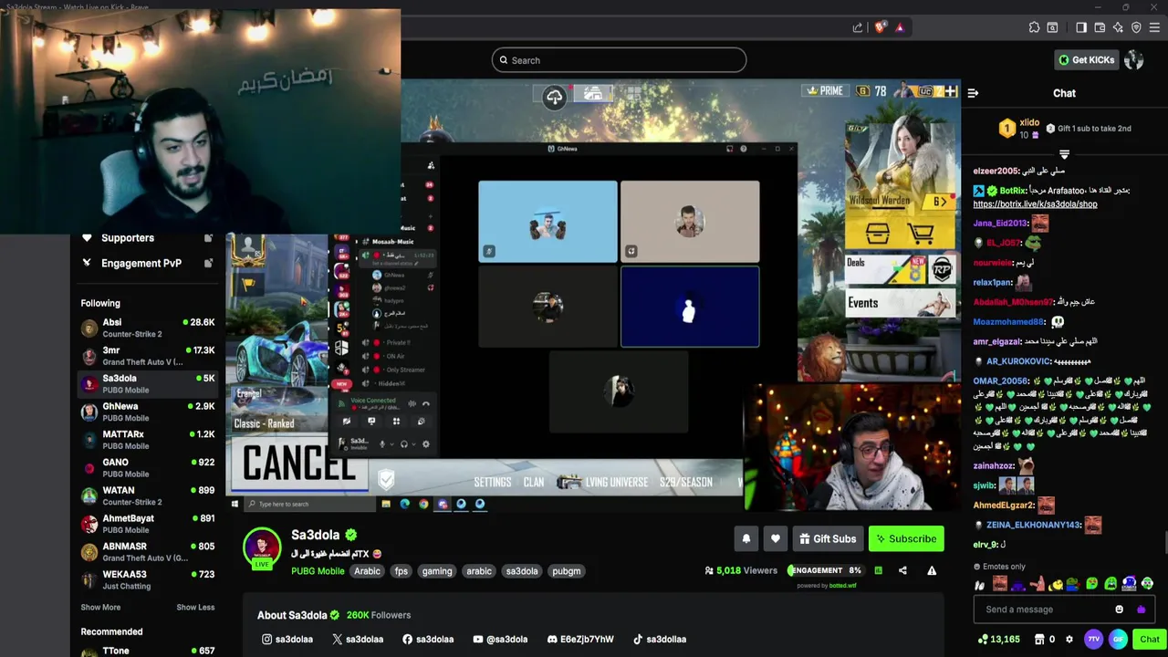
Task: Open WEKAA53's channel in Following list
Action: [147, 579]
